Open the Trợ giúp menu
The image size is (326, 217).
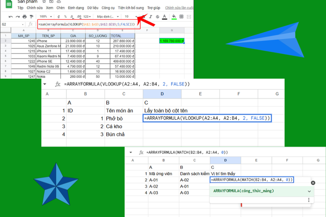[x=154, y=8]
